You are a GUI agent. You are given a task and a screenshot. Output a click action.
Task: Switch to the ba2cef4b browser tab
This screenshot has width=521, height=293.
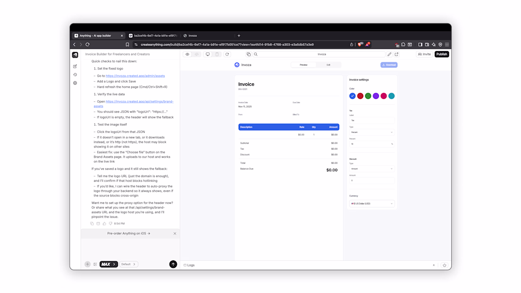pos(153,36)
